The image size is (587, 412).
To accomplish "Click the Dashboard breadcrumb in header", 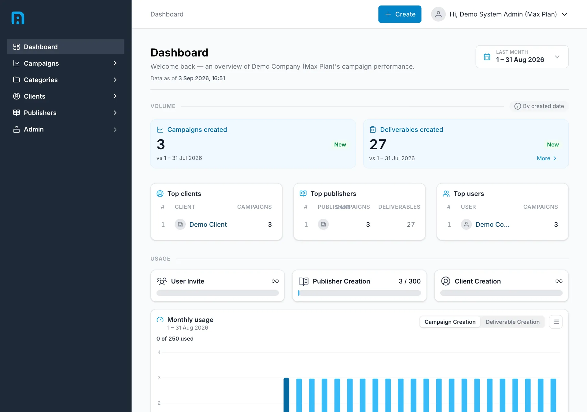I will pos(167,14).
